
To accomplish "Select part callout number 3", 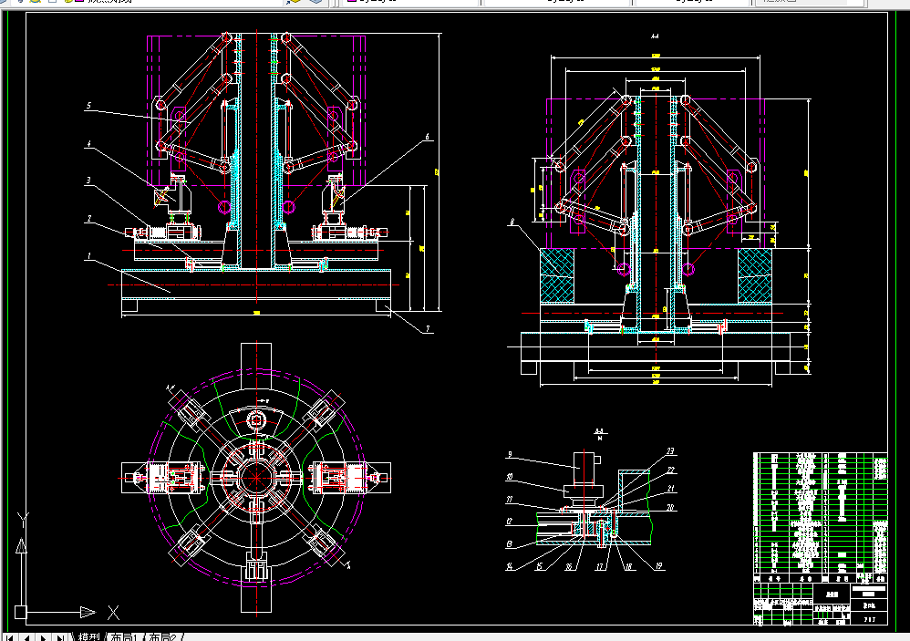I will click(x=88, y=181).
